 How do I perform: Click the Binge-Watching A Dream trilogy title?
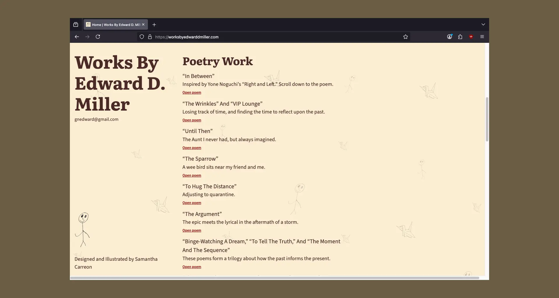[x=261, y=246]
